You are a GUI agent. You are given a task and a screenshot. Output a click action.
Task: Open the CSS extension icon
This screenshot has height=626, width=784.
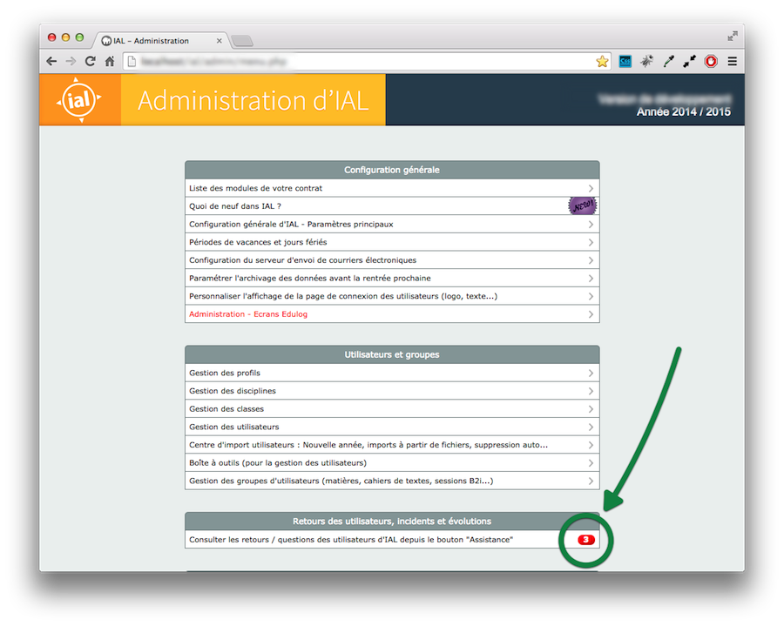pyautogui.click(x=625, y=61)
